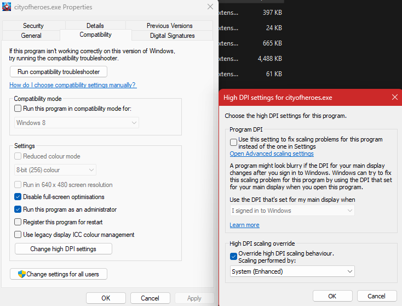Enable Run in compatibility mode checkbox
The image size is (402, 306).
18,109
